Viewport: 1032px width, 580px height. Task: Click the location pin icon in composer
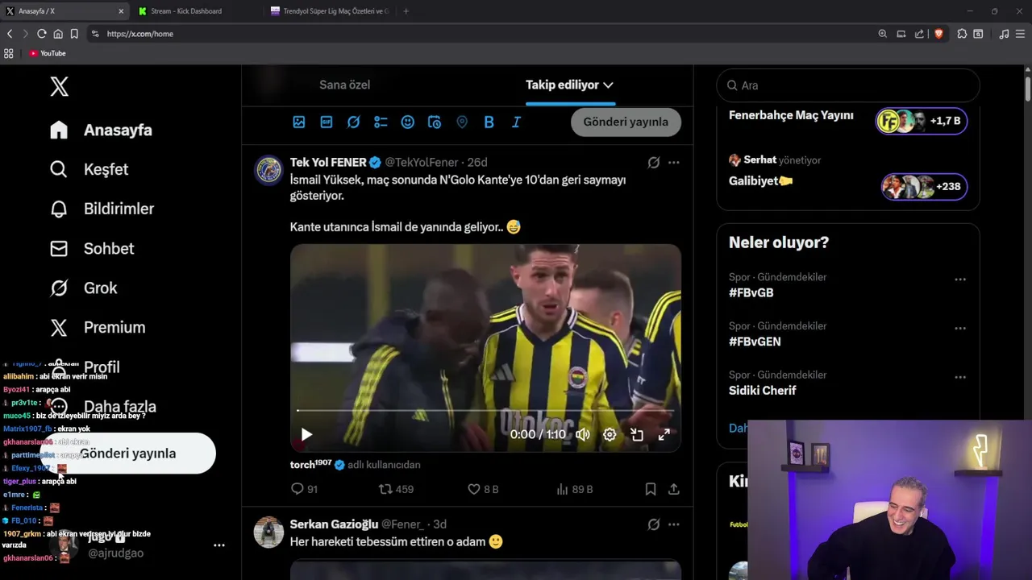(462, 122)
